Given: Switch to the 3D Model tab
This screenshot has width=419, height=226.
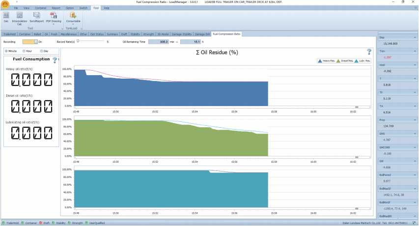Looking at the screenshot, I should (x=162, y=34).
